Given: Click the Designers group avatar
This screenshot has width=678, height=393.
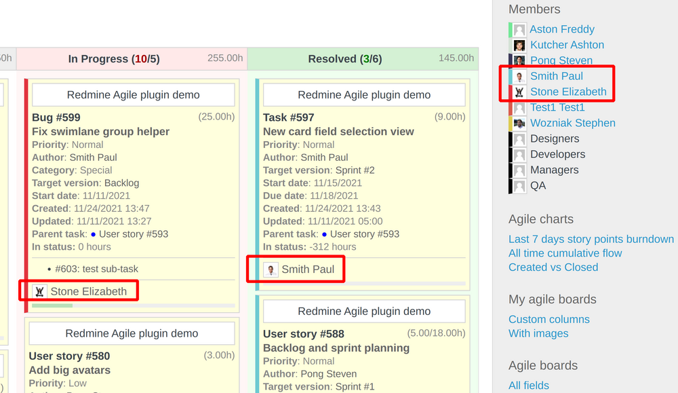Looking at the screenshot, I should pyautogui.click(x=518, y=138).
